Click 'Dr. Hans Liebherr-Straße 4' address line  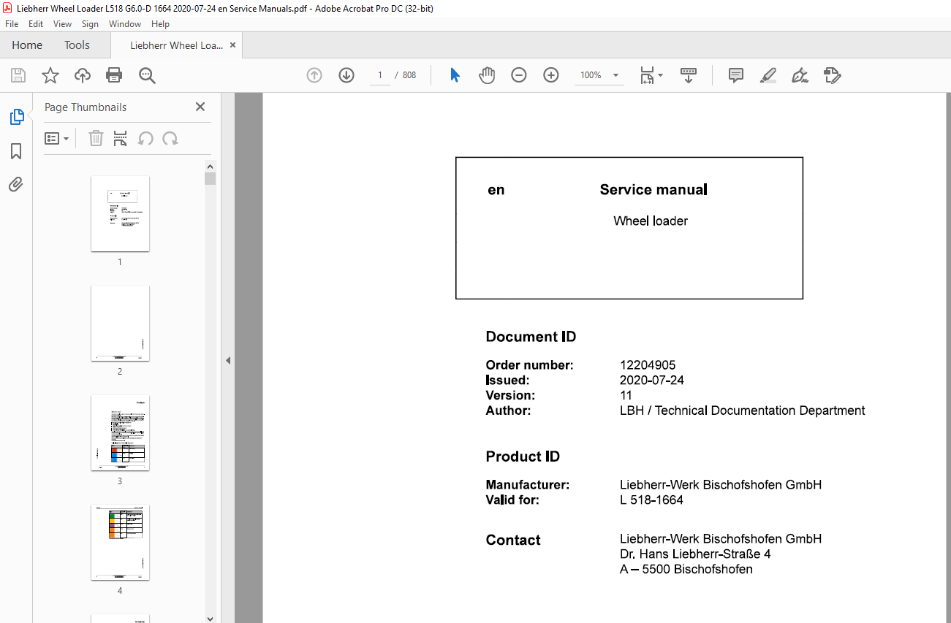(695, 554)
